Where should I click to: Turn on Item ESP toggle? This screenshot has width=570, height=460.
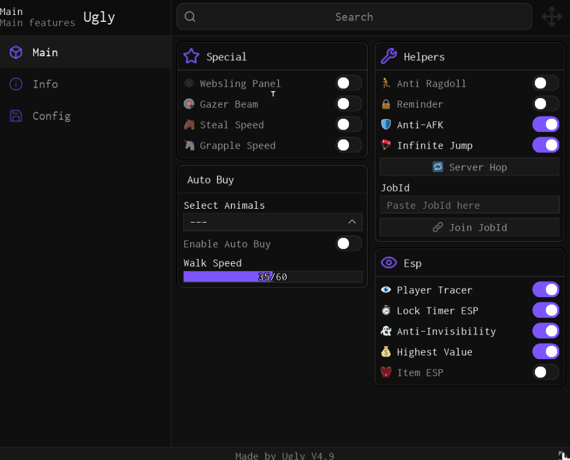point(546,372)
